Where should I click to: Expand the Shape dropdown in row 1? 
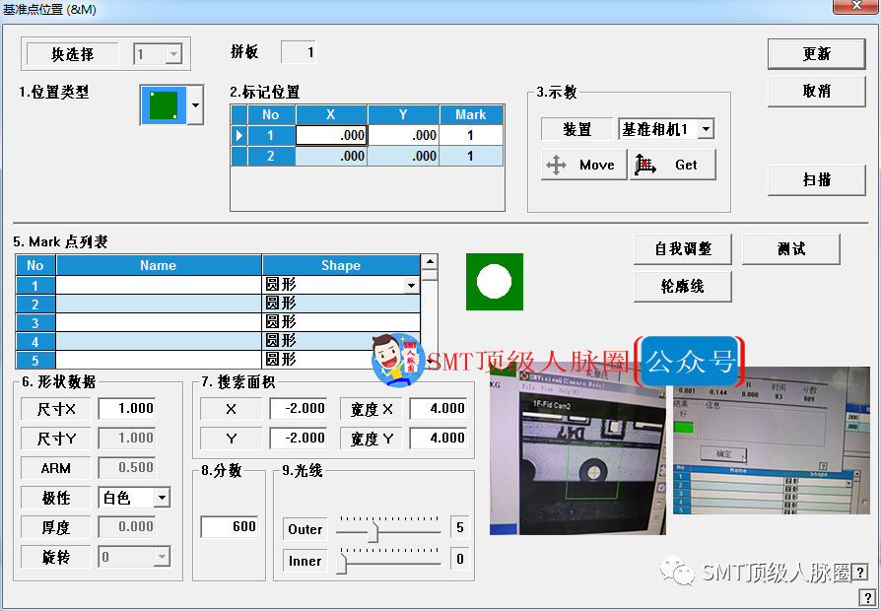coord(411,285)
